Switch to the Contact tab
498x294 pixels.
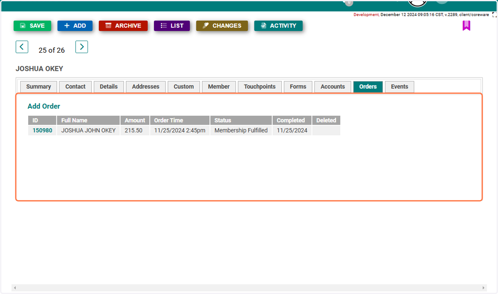pyautogui.click(x=76, y=87)
